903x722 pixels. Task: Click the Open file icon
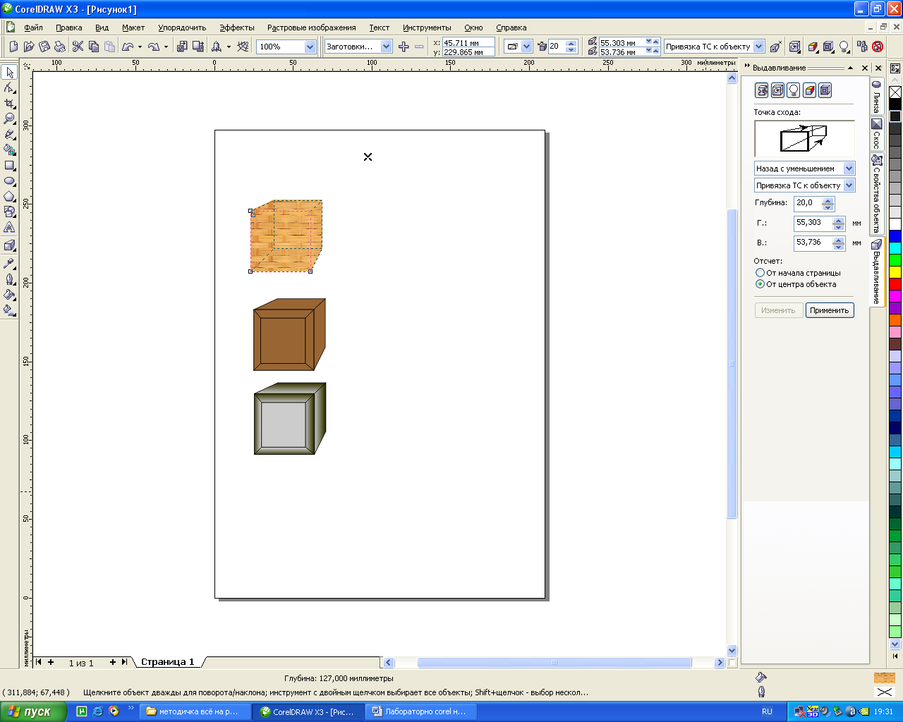click(29, 47)
